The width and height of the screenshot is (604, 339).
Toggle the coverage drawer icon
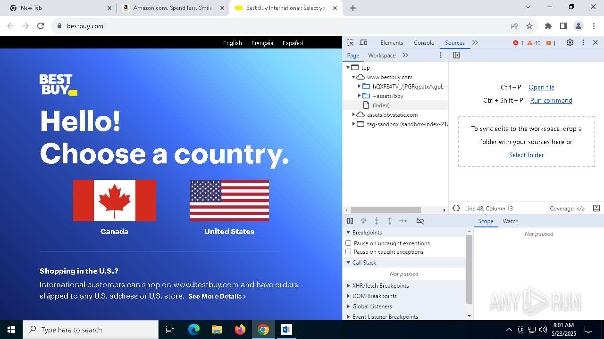[x=596, y=208]
